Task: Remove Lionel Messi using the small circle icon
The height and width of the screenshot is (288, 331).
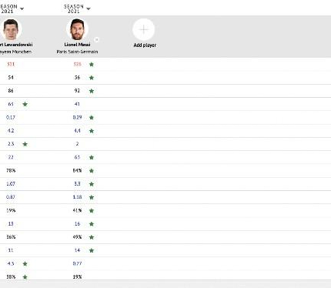Action: [x=96, y=39]
